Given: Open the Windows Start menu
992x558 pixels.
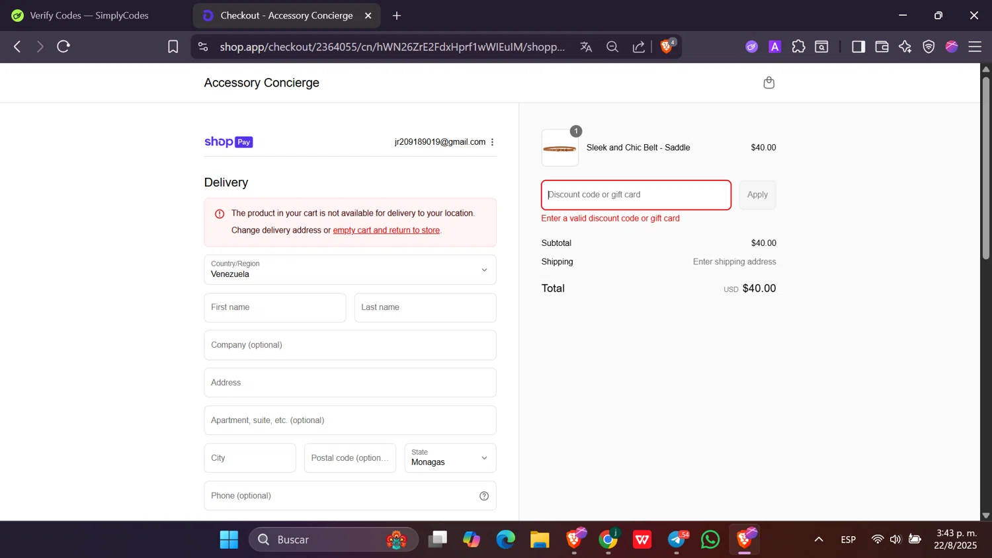Looking at the screenshot, I should click(x=229, y=539).
